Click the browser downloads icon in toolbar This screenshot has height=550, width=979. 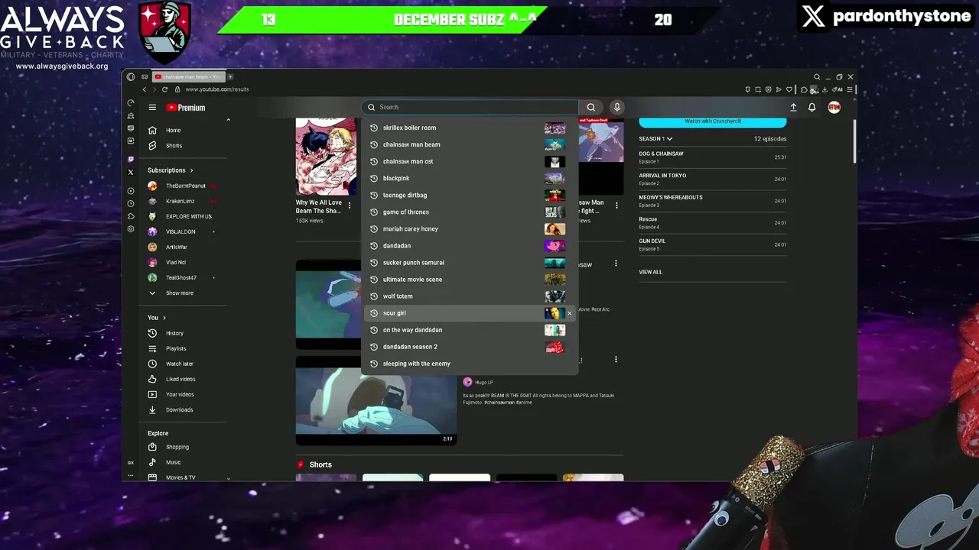point(825,89)
